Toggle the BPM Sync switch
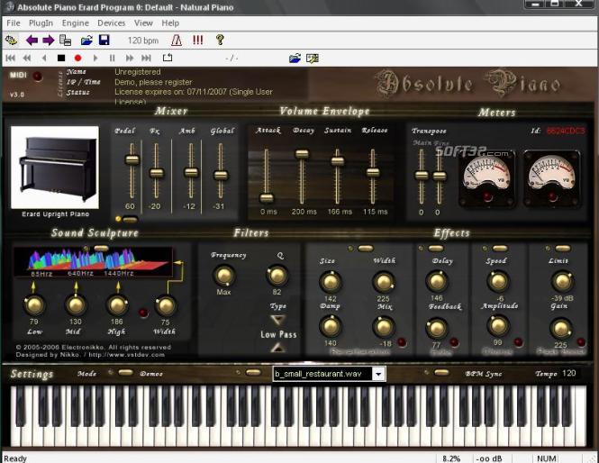 click(441, 372)
